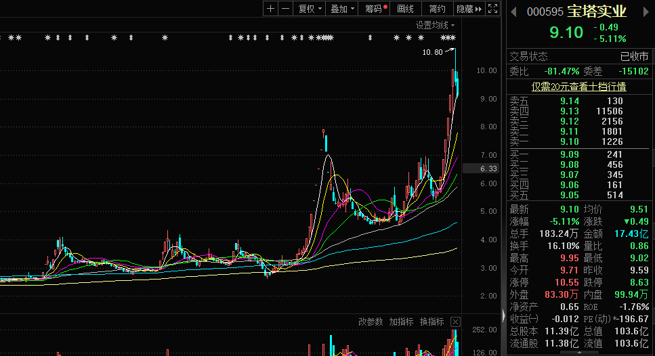Open the 复权 dropdown
This screenshot has height=356, width=655.
coord(310,9)
